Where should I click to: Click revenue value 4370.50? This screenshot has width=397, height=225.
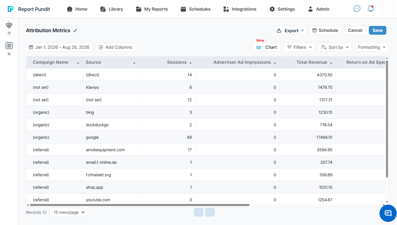click(x=325, y=75)
